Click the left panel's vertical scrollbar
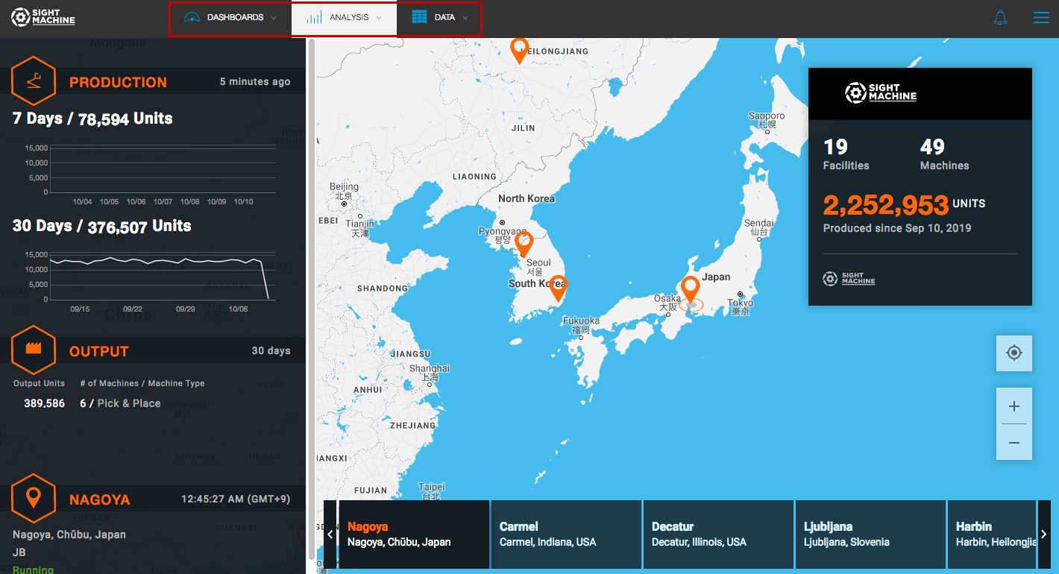This screenshot has width=1059, height=574. pyautogui.click(x=311, y=298)
